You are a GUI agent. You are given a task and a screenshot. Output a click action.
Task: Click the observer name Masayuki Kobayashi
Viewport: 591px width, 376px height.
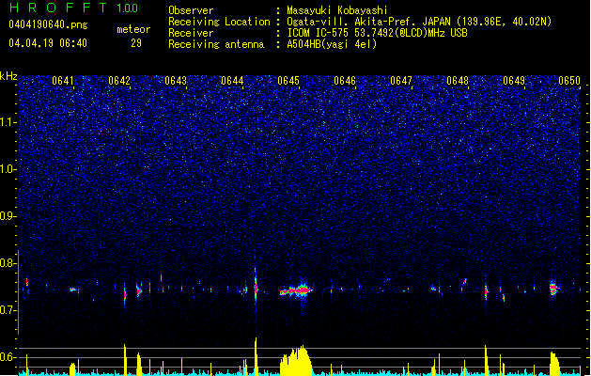pos(337,10)
